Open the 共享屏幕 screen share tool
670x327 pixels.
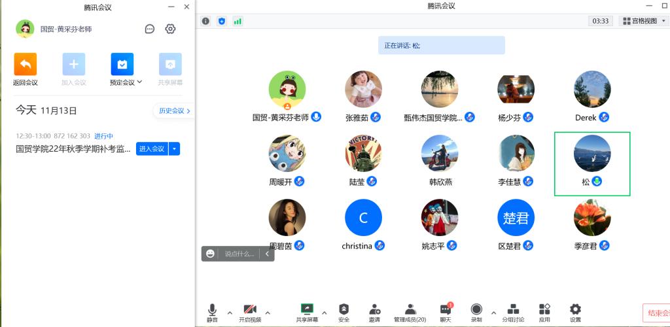click(x=306, y=311)
